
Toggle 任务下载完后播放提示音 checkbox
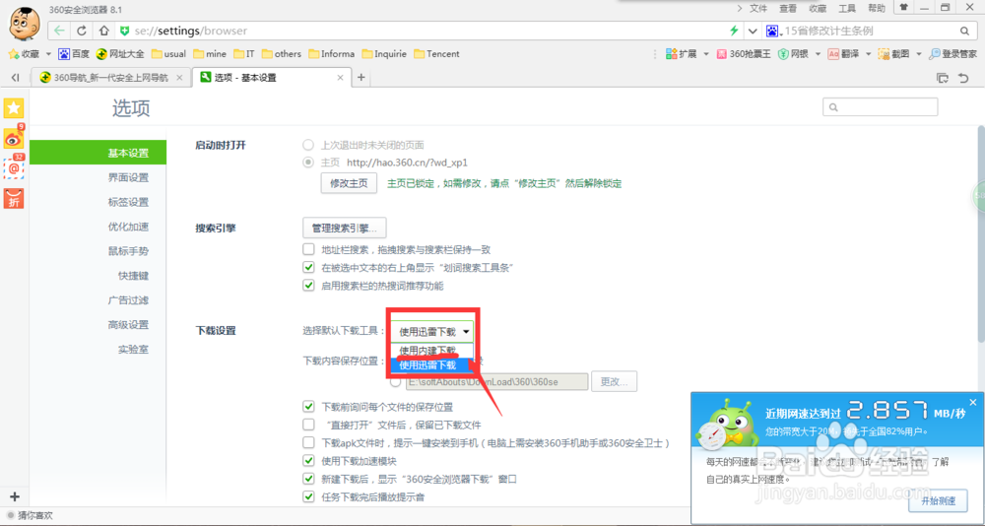pos(308,497)
